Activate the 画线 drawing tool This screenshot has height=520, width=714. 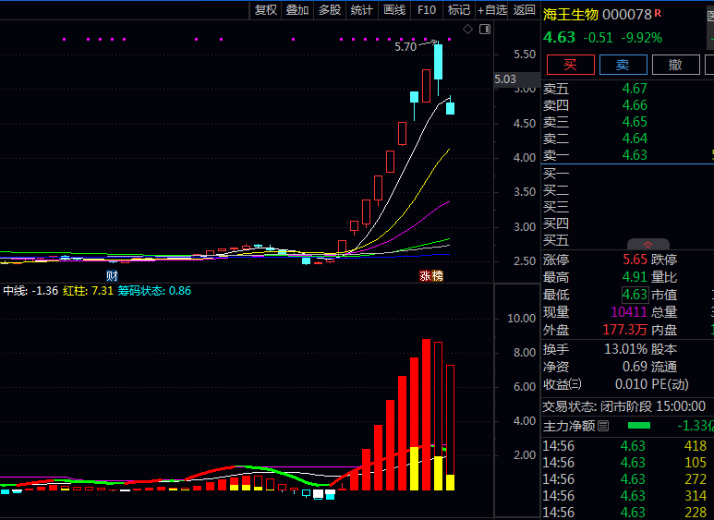394,9
